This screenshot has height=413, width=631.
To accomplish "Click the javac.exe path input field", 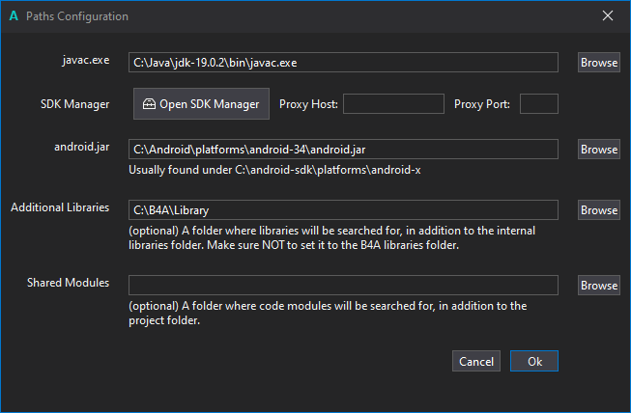I will coord(343,63).
